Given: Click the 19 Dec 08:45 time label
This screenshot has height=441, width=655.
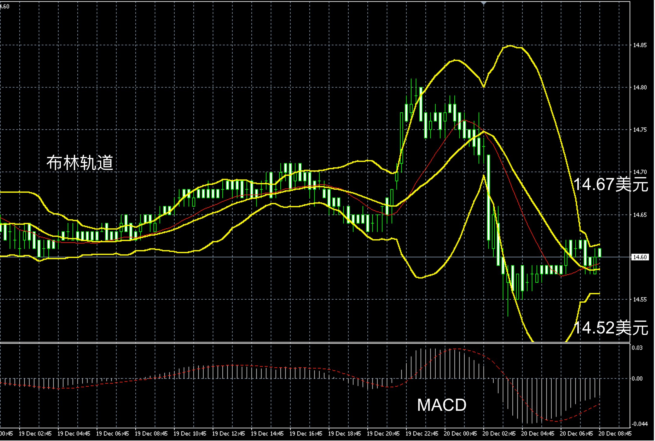Looking at the screenshot, I should [x=151, y=434].
